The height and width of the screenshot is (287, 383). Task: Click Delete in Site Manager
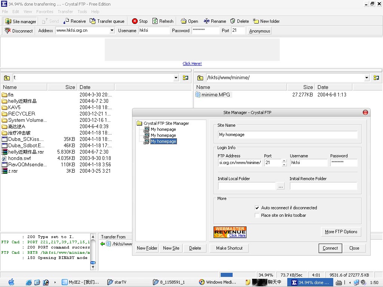tap(195, 248)
